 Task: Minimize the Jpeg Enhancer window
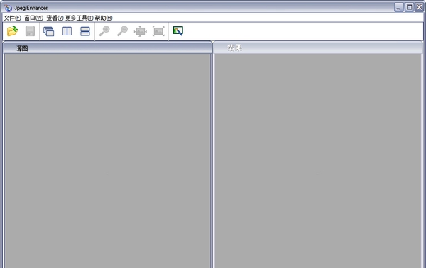point(398,7)
